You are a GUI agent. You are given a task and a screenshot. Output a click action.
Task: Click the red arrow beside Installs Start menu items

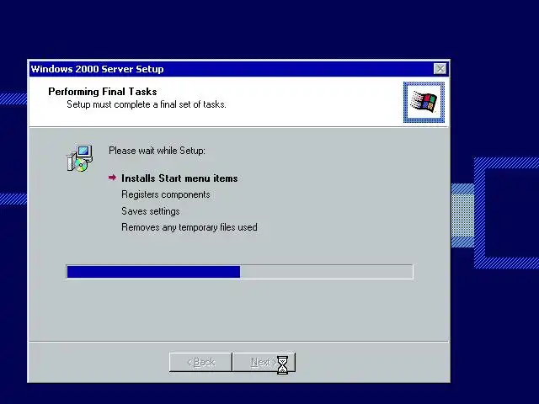point(112,178)
